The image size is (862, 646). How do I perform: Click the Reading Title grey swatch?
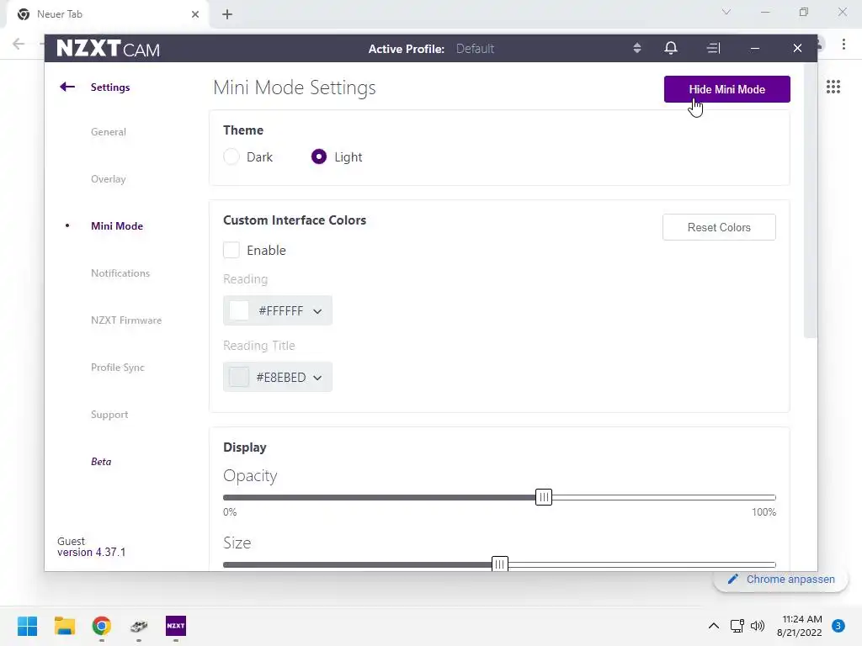(239, 377)
